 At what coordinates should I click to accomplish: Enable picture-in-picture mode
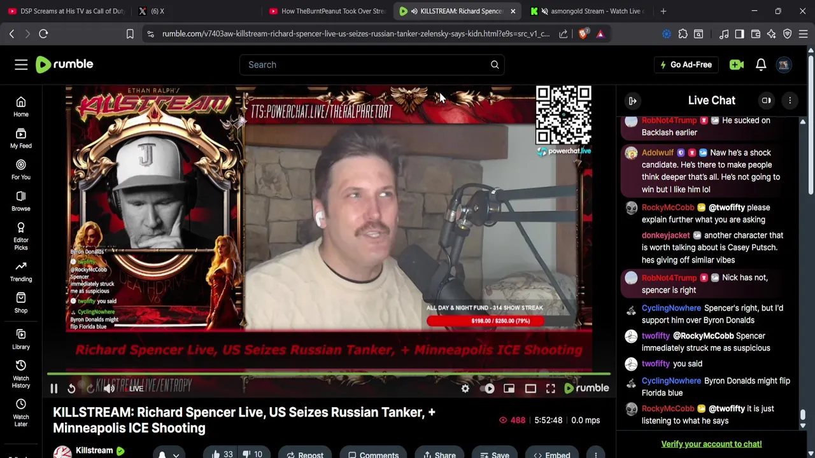coord(509,389)
